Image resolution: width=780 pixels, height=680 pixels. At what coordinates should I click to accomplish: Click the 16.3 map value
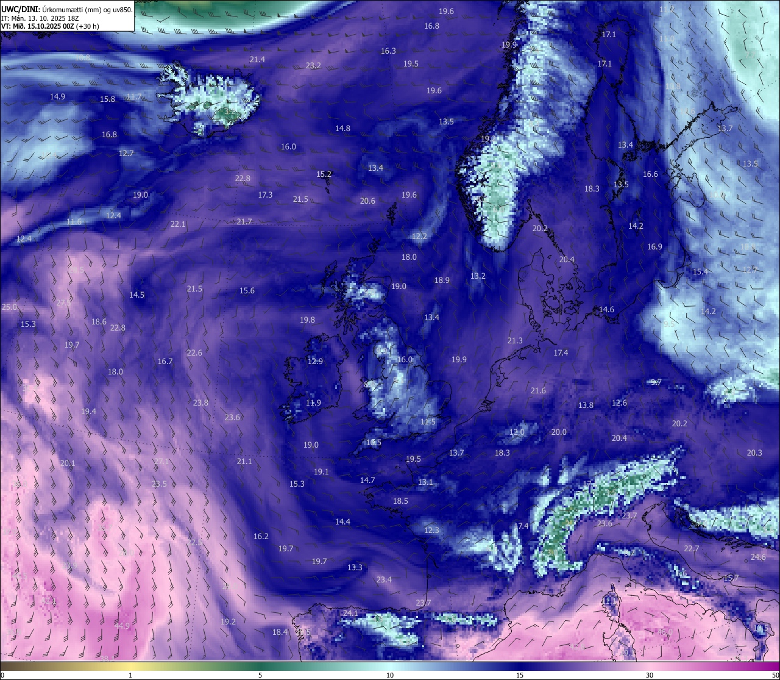pyautogui.click(x=388, y=51)
